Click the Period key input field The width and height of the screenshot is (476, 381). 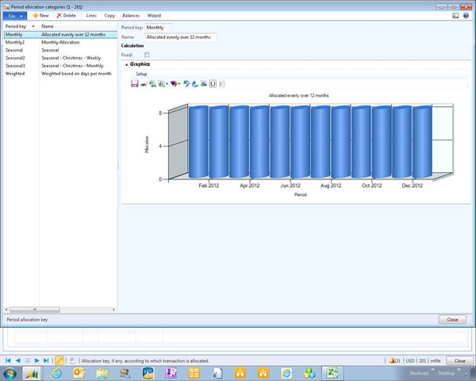pos(158,28)
